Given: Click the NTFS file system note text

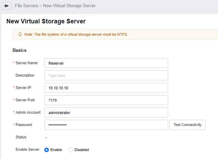Looking at the screenshot, I should [x=76, y=35].
